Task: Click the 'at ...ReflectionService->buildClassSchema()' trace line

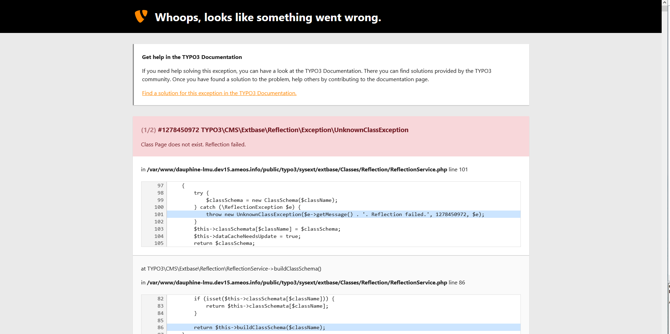Action: coord(231,268)
